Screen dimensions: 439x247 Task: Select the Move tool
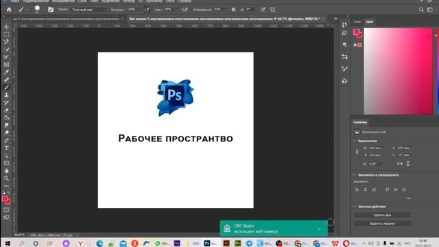click(6, 27)
